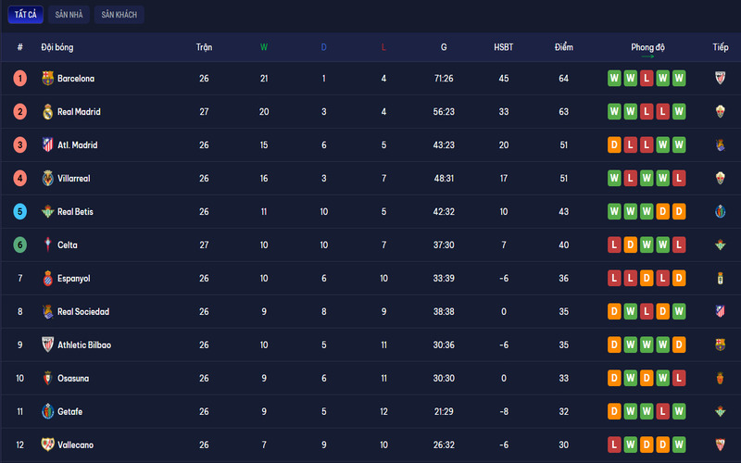The width and height of the screenshot is (741, 463).
Task: Click the Real Betis crest icon
Action: (48, 212)
